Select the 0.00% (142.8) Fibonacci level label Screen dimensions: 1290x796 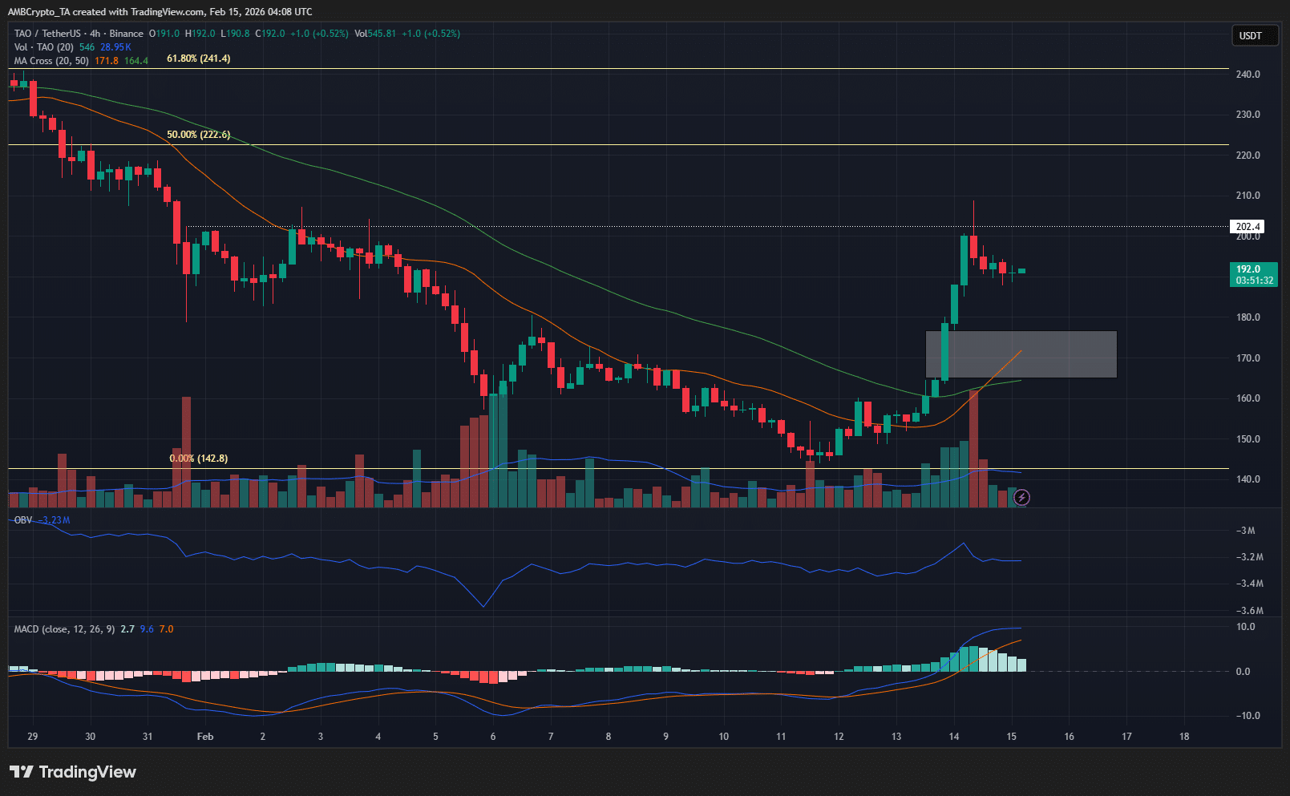[x=198, y=459]
